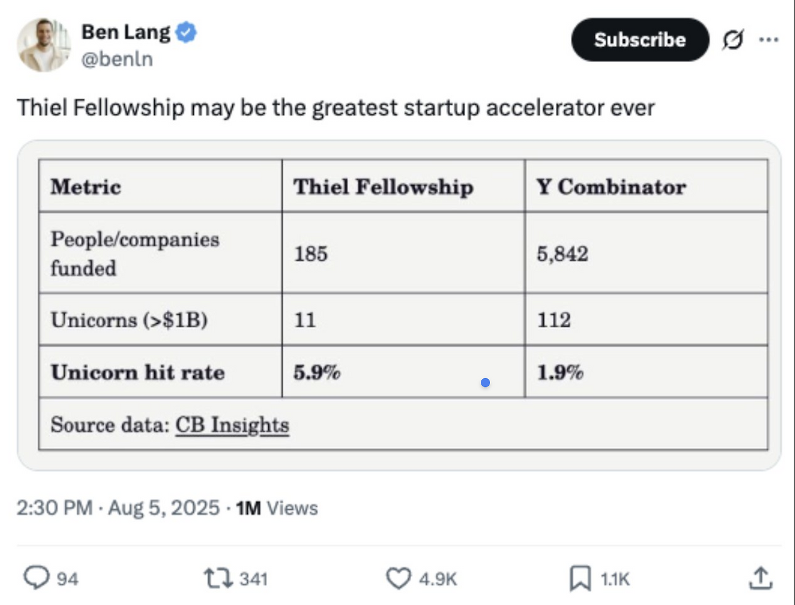Click the 4.9K likes count
The height and width of the screenshot is (605, 795).
[438, 579]
